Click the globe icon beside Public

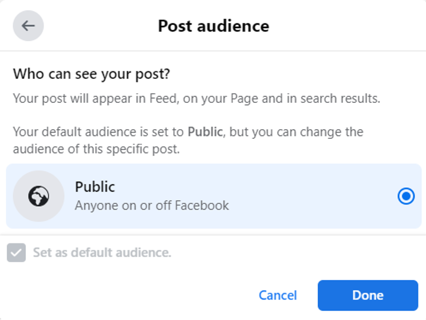tap(38, 196)
